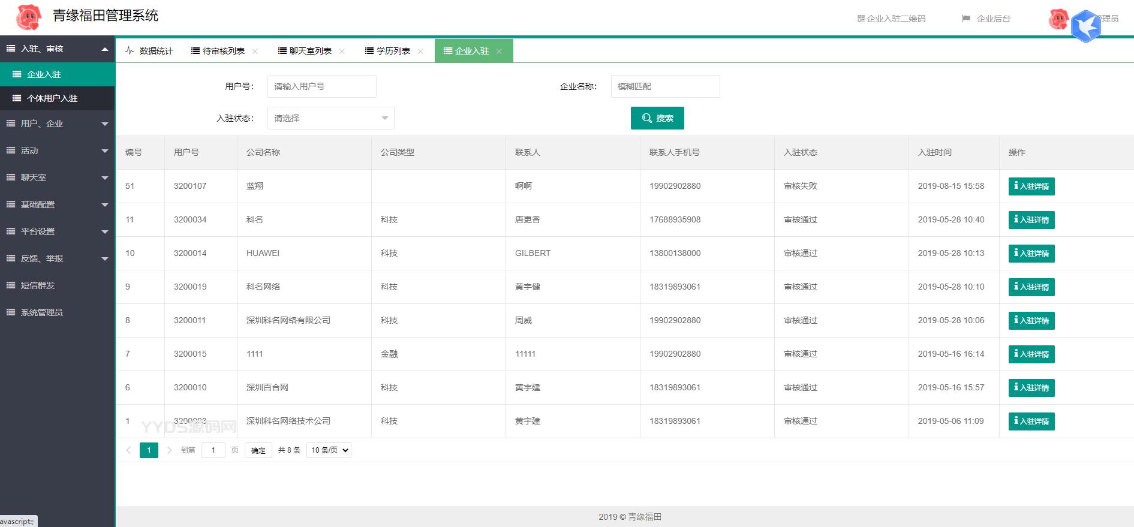Click the 用户号 input field

322,86
